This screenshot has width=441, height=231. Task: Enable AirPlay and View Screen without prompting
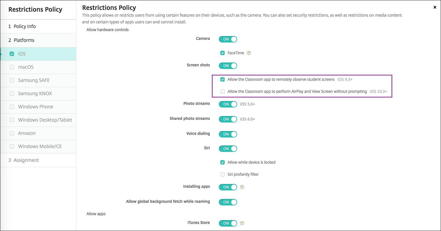(223, 91)
